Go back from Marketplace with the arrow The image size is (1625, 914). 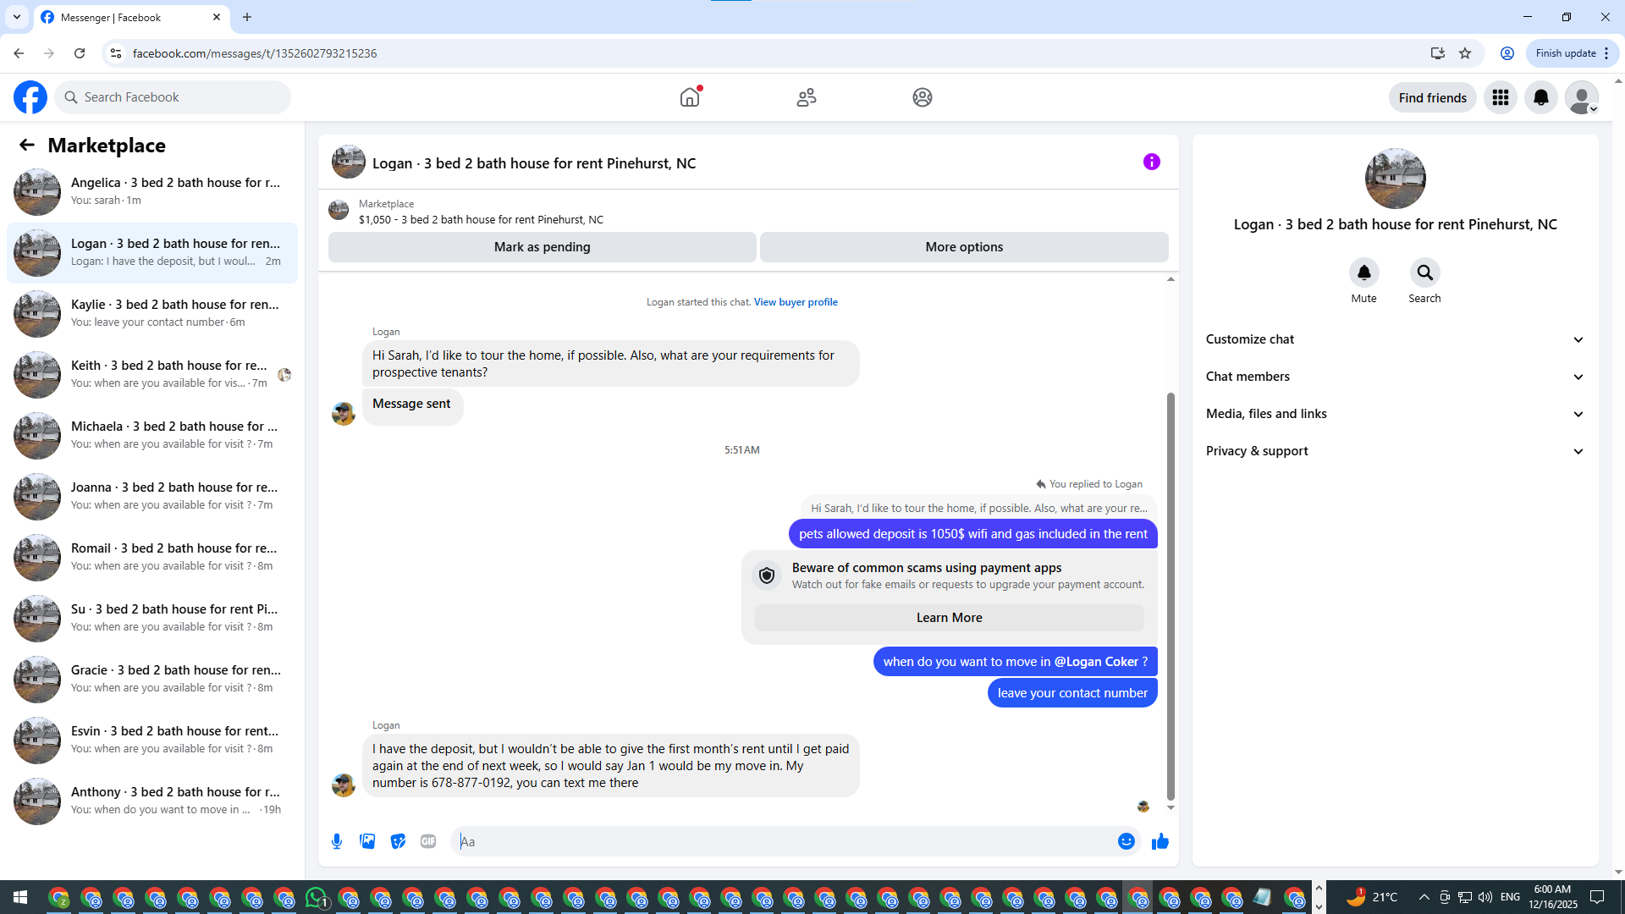(27, 145)
